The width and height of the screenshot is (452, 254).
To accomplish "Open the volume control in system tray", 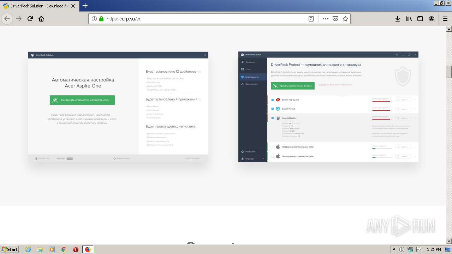I will point(402,249).
